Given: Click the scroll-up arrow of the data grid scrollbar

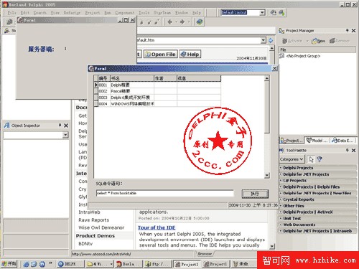Looking at the screenshot, I should 267,78.
